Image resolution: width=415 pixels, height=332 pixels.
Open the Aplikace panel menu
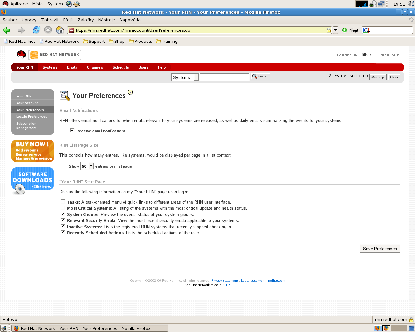[15, 4]
